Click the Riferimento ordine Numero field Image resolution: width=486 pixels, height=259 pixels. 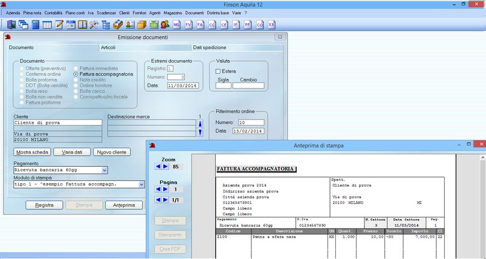(x=251, y=123)
